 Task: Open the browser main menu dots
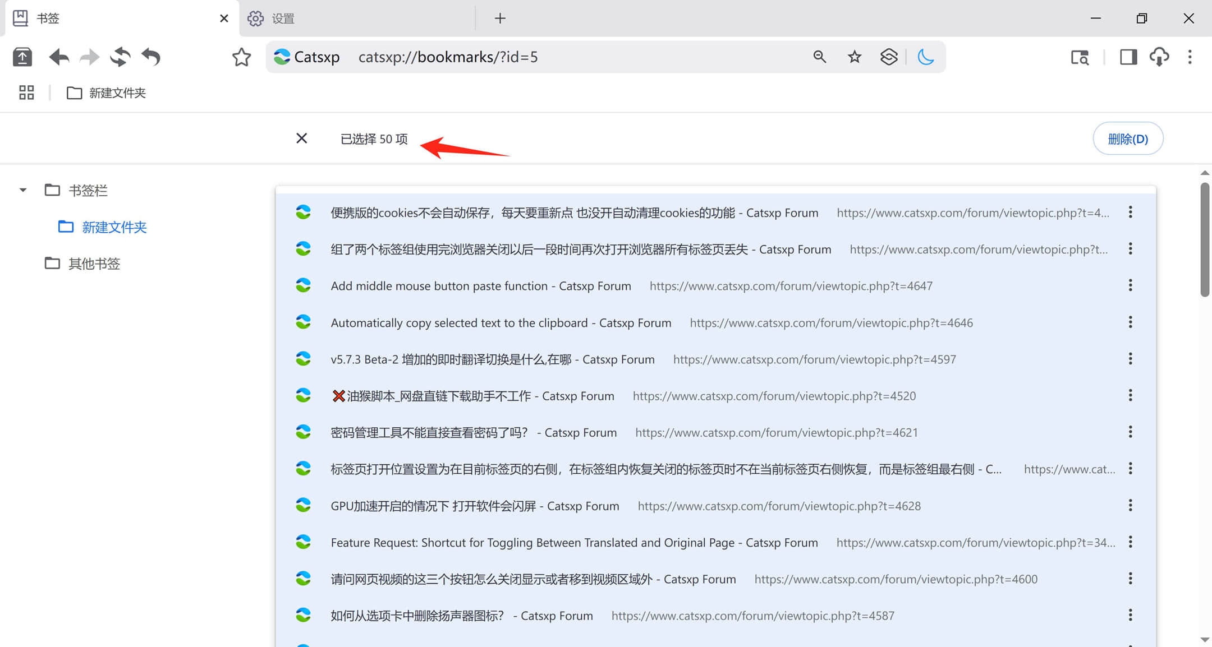(1190, 57)
